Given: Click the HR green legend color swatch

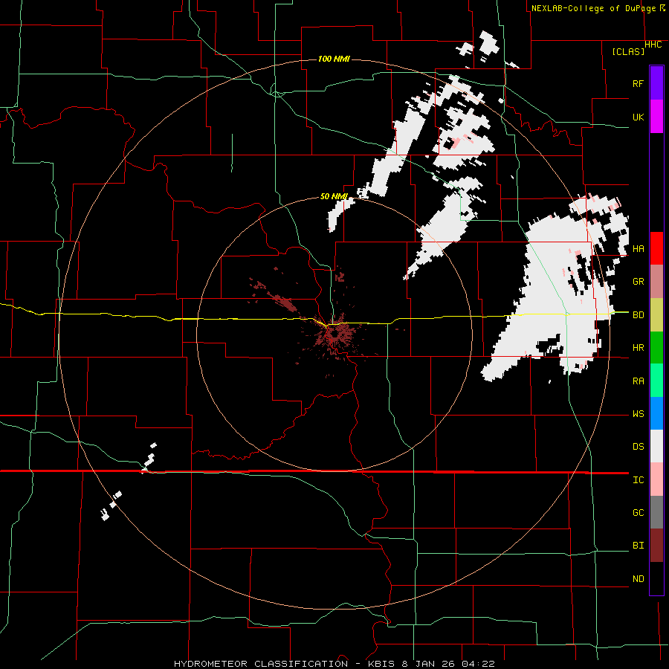Looking at the screenshot, I should click(656, 348).
